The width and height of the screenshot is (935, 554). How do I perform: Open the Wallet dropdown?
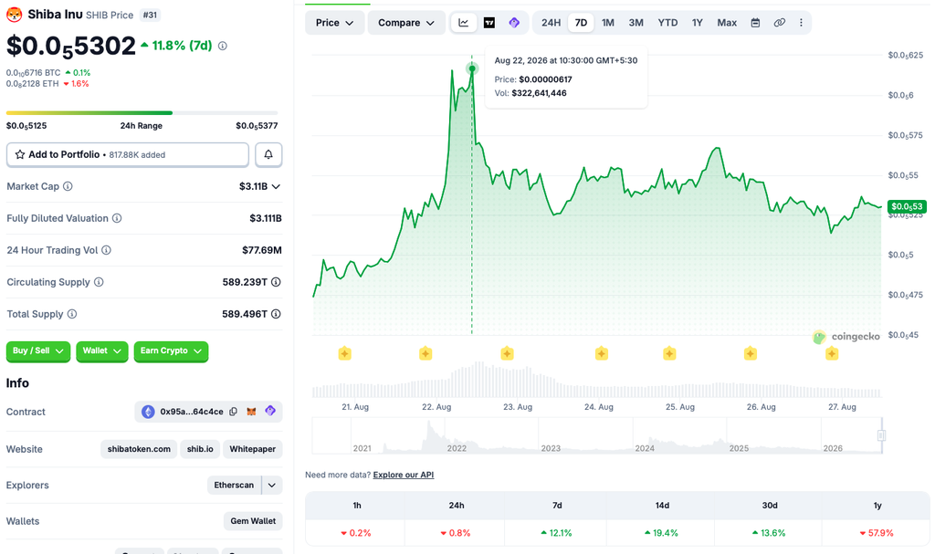(102, 350)
